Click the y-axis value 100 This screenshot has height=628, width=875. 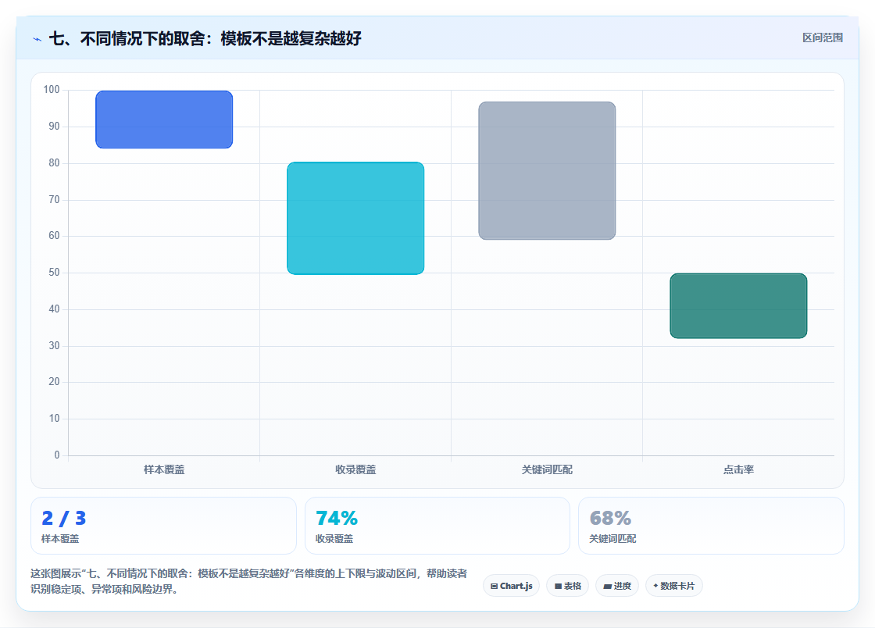pos(52,89)
